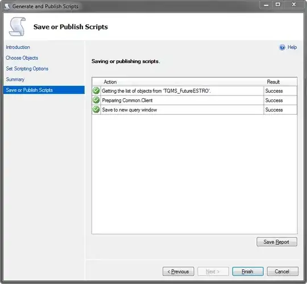Image resolution: width=307 pixels, height=284 pixels.
Task: Click the Finish button
Action: click(248, 272)
